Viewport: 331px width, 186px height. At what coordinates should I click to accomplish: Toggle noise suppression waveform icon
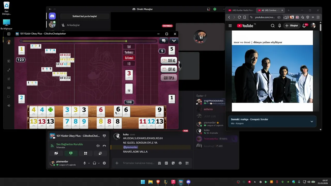(x=98, y=146)
